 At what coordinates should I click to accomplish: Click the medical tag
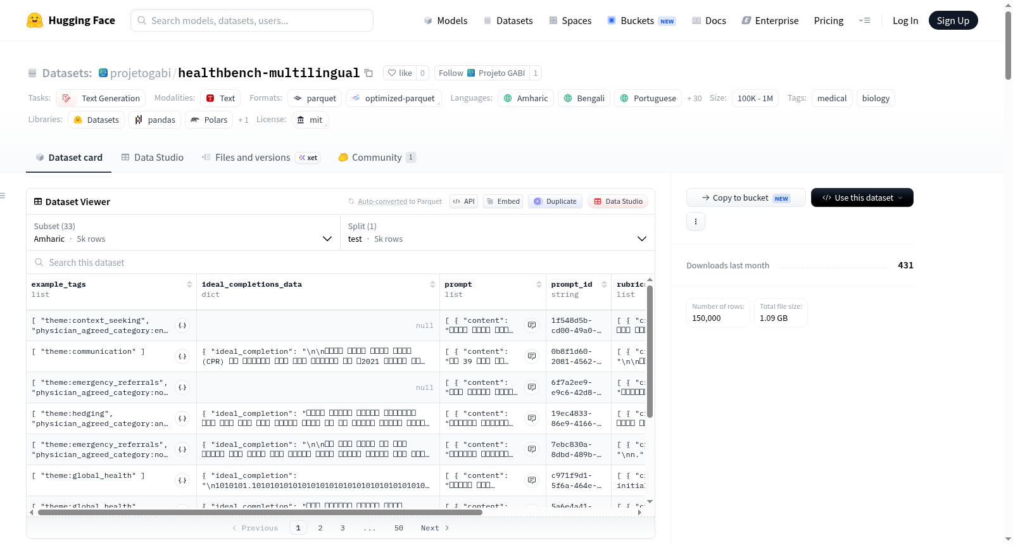[x=832, y=98]
